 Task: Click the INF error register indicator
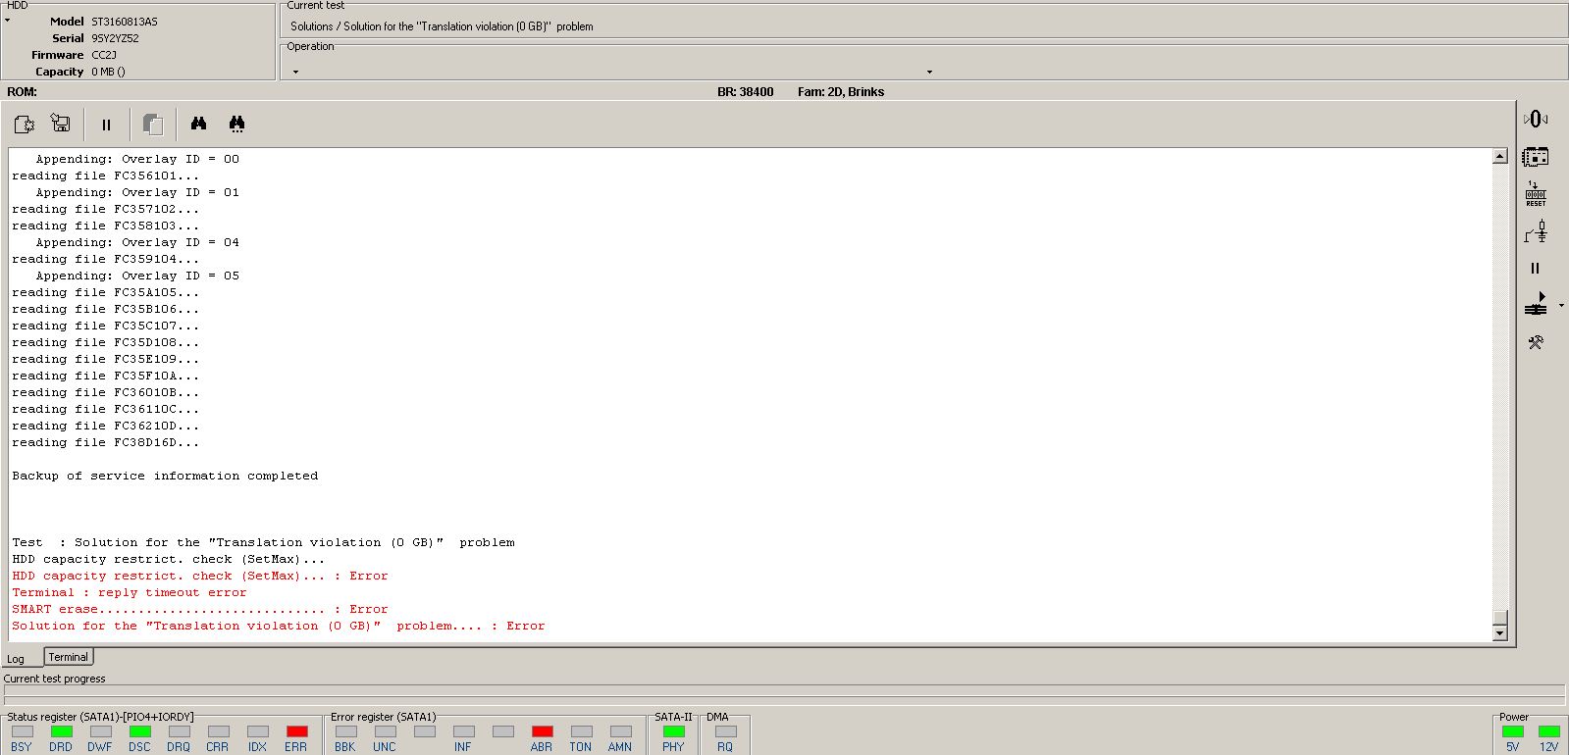click(x=463, y=731)
